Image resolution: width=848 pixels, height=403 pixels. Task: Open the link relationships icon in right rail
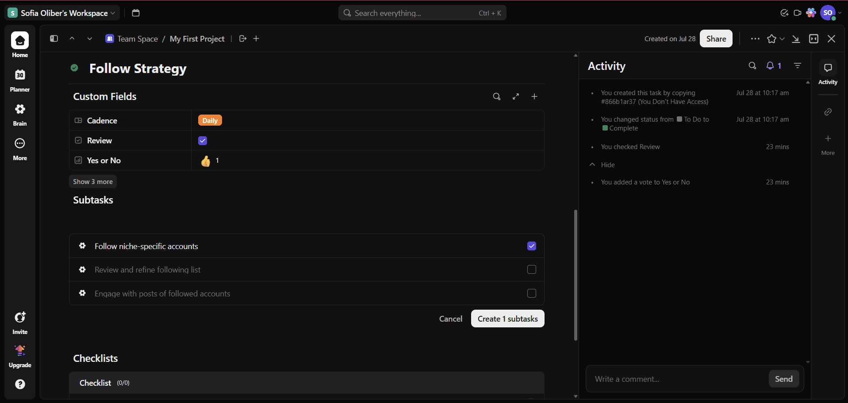point(828,112)
